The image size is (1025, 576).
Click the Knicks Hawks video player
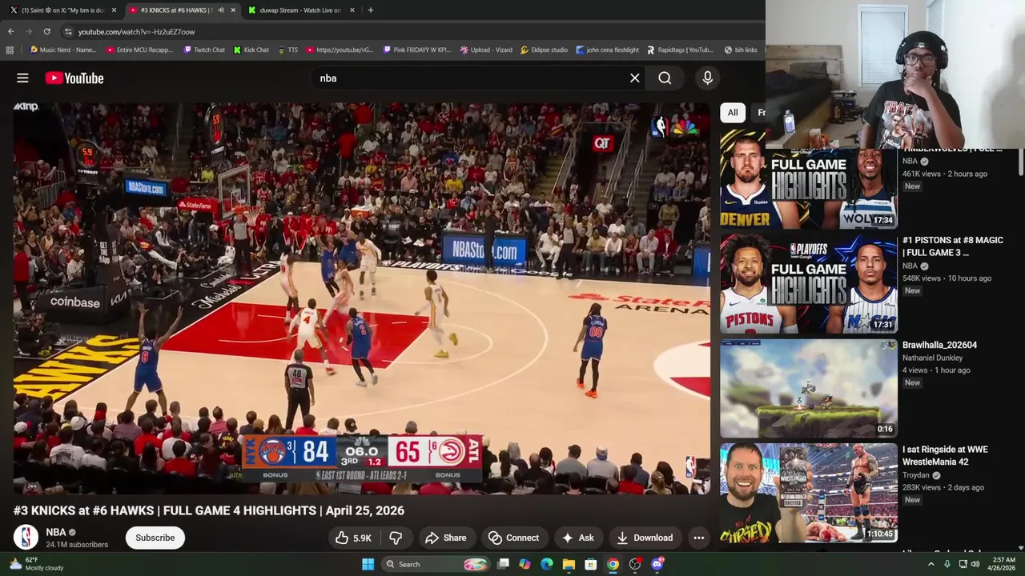coord(361,298)
